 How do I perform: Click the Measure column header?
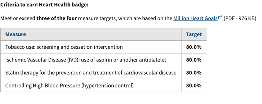click(16, 34)
